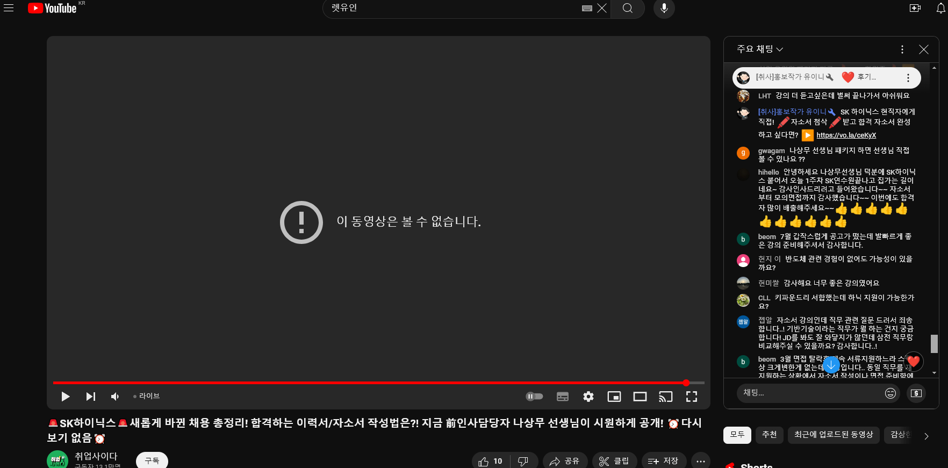Select the 추천 filter chip
948x468 pixels.
click(x=770, y=435)
